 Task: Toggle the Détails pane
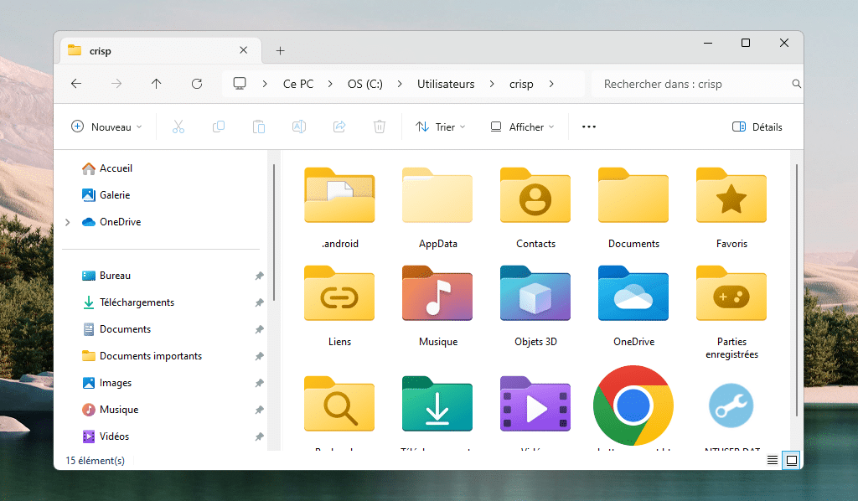point(757,127)
